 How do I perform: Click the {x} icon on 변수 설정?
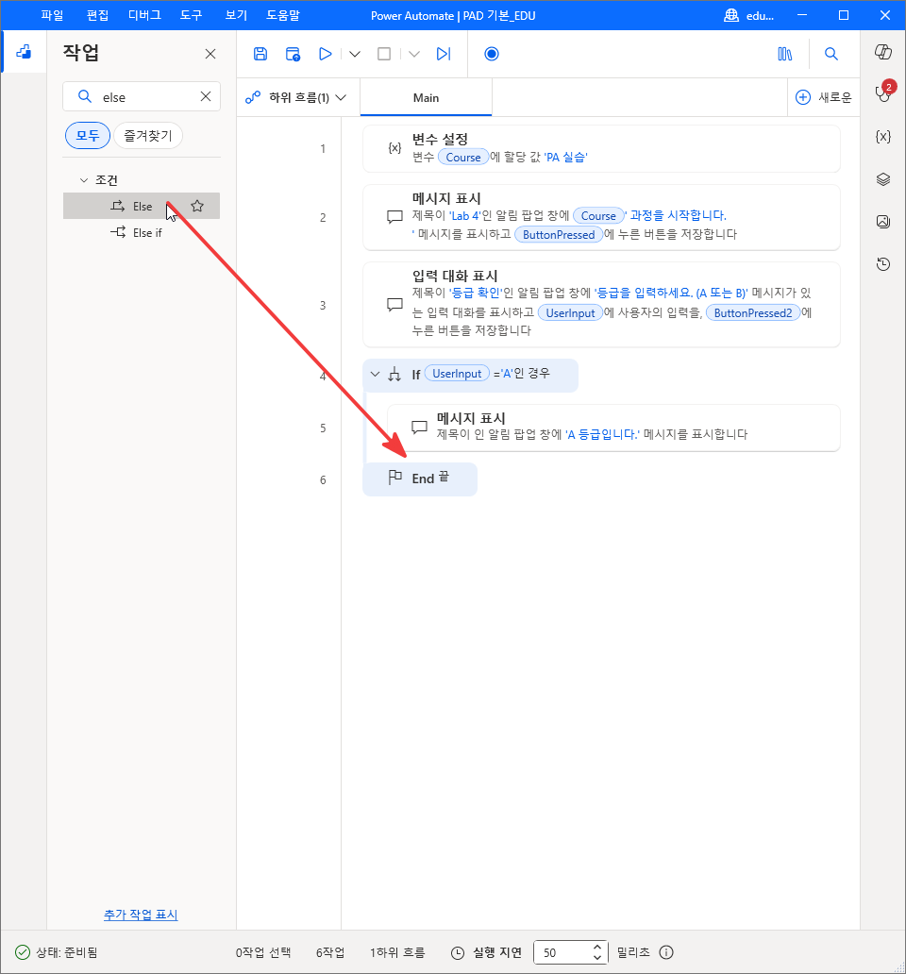[x=394, y=148]
